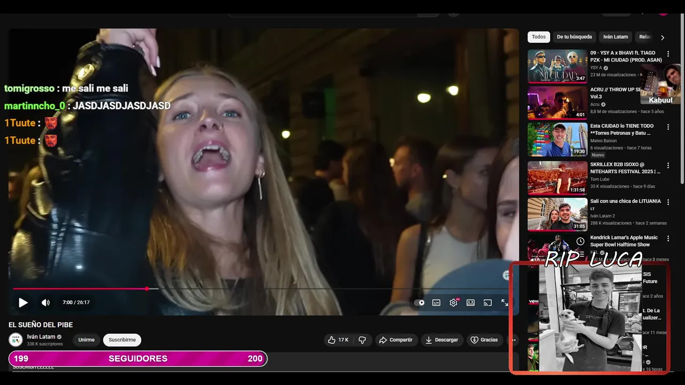Open the player settings gear

click(x=453, y=303)
